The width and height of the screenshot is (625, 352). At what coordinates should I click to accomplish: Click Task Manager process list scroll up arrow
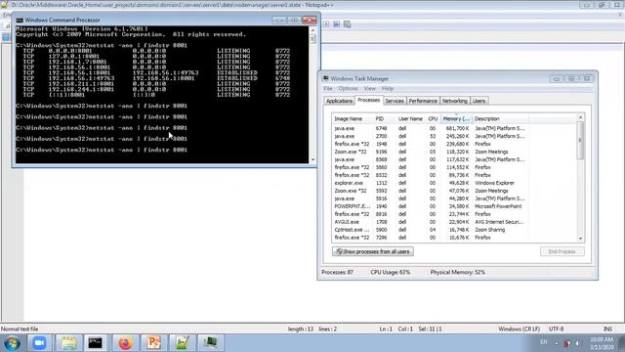580,117
